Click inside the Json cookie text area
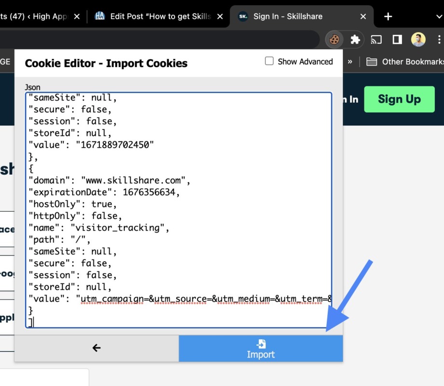Viewport: 444px width, 386px height. pos(178,210)
